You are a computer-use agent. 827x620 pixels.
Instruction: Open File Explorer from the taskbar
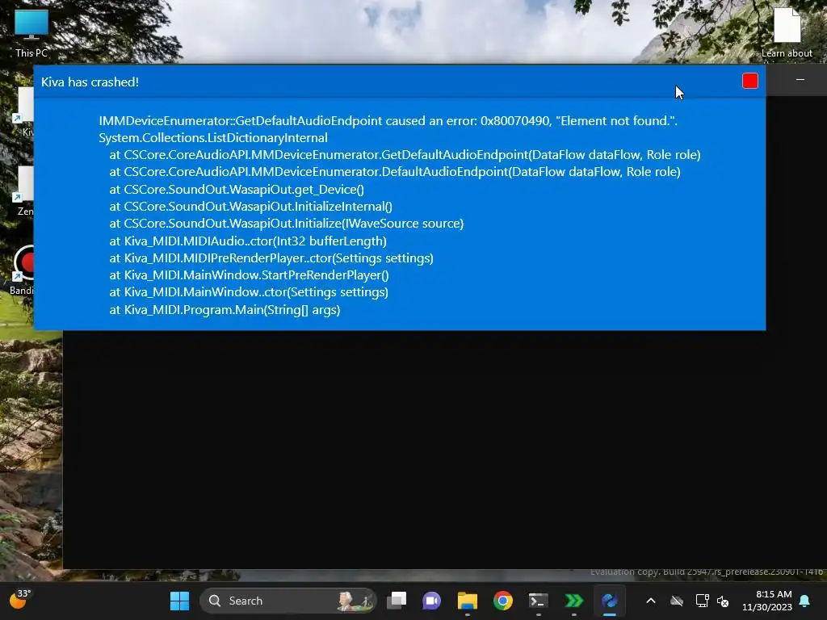coord(468,601)
